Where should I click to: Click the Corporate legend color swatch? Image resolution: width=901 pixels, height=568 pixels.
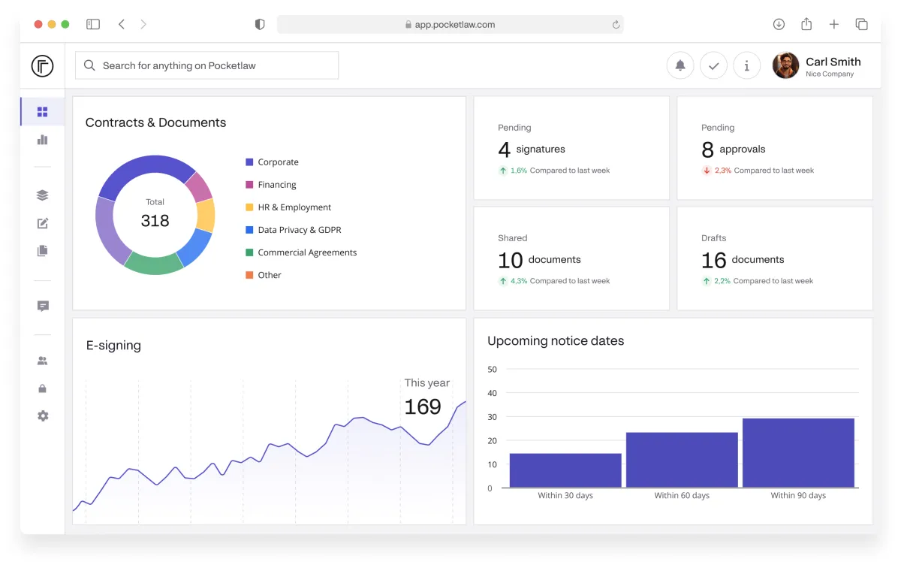click(249, 162)
